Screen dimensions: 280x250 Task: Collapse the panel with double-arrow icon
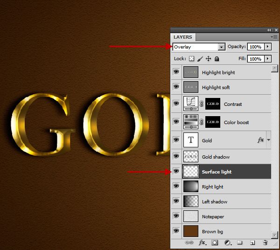point(269,30)
